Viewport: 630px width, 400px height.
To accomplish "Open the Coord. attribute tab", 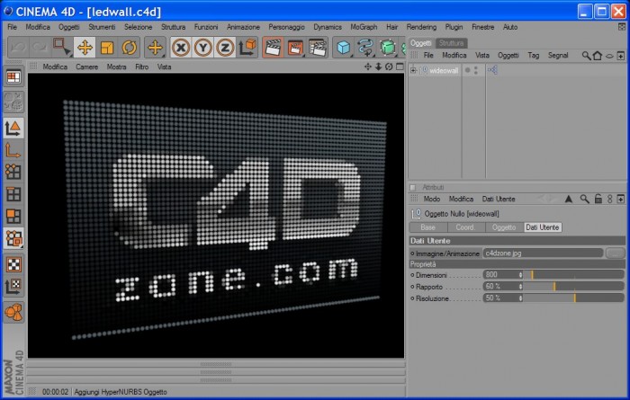I will [x=465, y=227].
